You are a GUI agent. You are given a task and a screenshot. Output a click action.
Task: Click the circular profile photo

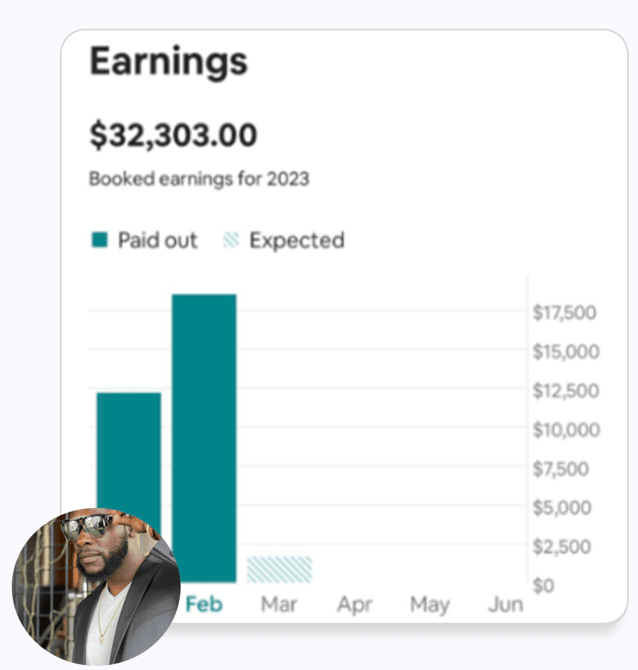click(96, 586)
